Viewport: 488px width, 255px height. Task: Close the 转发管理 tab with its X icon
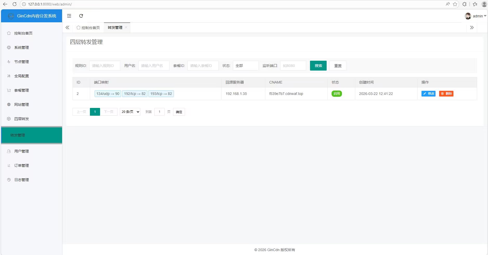(x=126, y=27)
